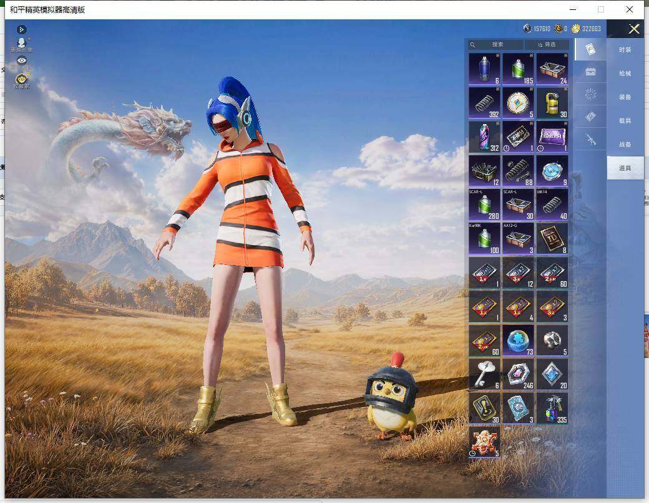Switch to the 载具 tab

pos(625,121)
